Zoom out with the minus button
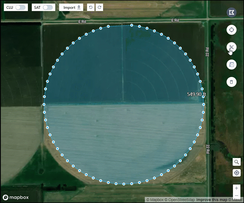 click(x=237, y=196)
